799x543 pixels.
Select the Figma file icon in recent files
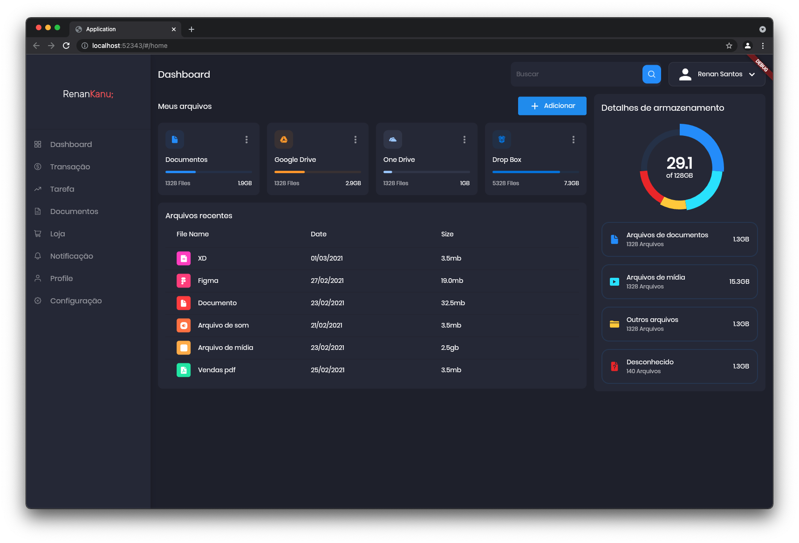click(184, 281)
